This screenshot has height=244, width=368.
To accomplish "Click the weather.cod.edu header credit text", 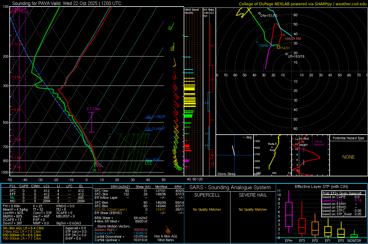I will (351, 4).
